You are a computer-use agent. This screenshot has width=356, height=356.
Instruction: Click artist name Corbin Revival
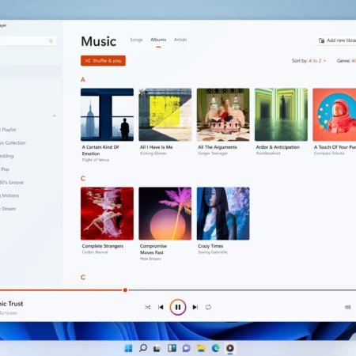pos(95,252)
